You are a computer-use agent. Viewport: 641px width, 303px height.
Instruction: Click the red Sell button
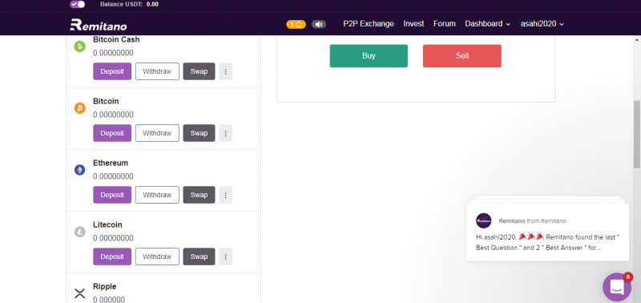click(462, 56)
